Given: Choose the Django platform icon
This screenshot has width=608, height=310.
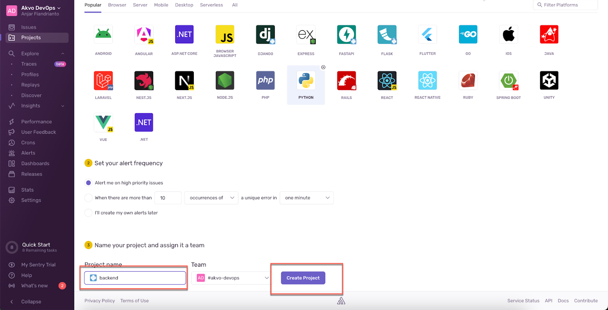Looking at the screenshot, I should [x=266, y=35].
